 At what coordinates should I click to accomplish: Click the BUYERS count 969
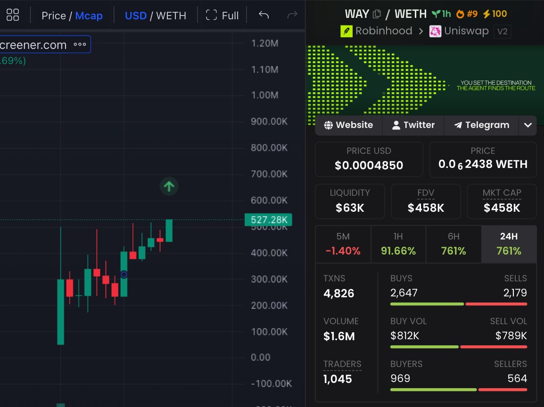point(400,378)
